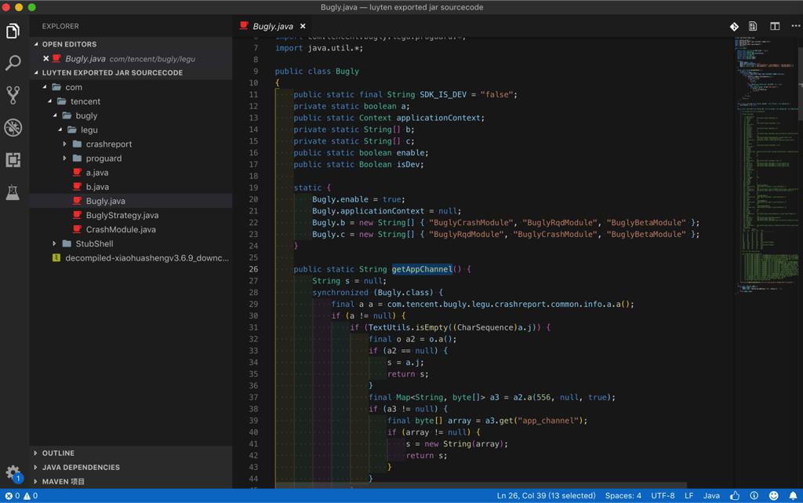
Task: Open the Search view in activity bar
Action: point(13,64)
